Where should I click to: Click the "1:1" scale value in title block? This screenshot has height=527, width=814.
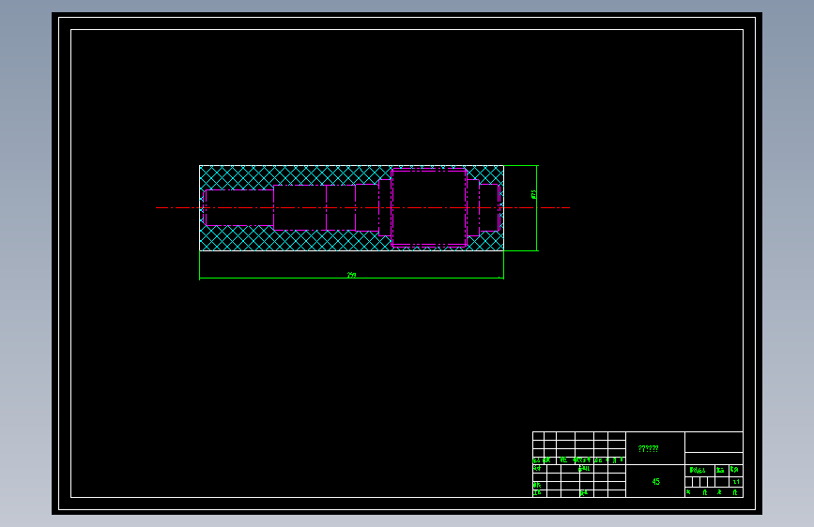coord(736,482)
